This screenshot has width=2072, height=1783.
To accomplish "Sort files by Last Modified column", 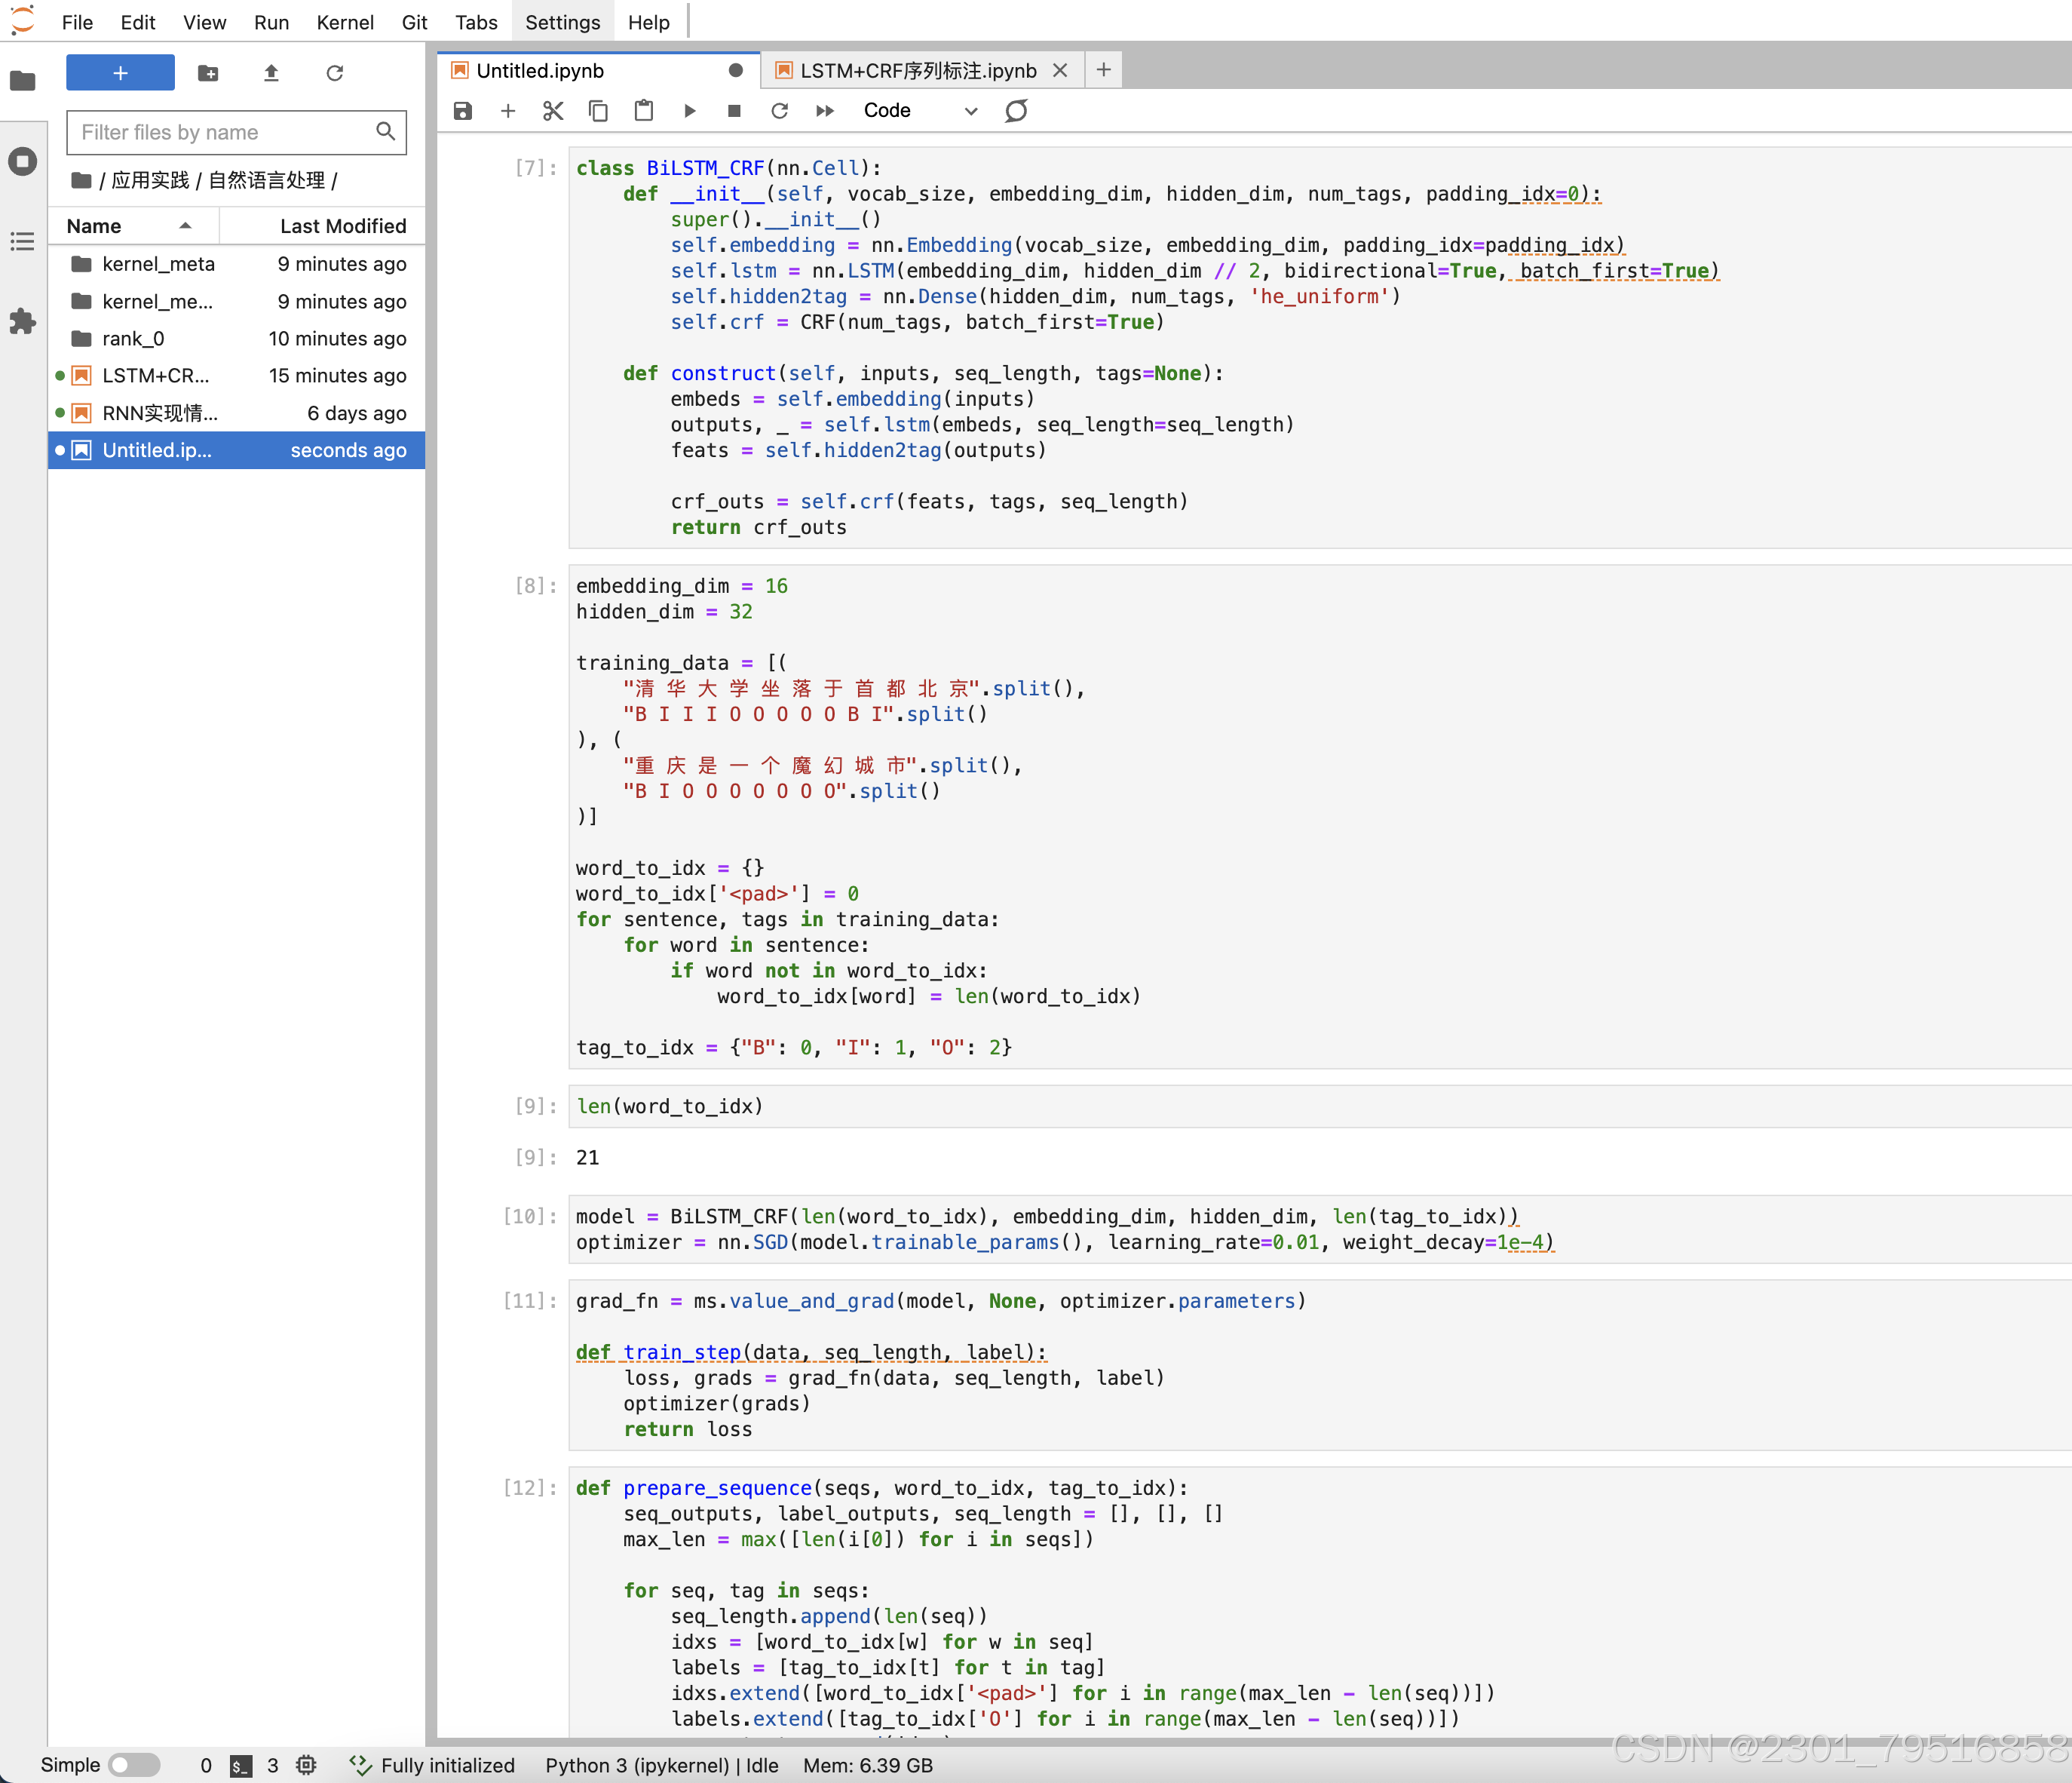I will click(x=342, y=226).
